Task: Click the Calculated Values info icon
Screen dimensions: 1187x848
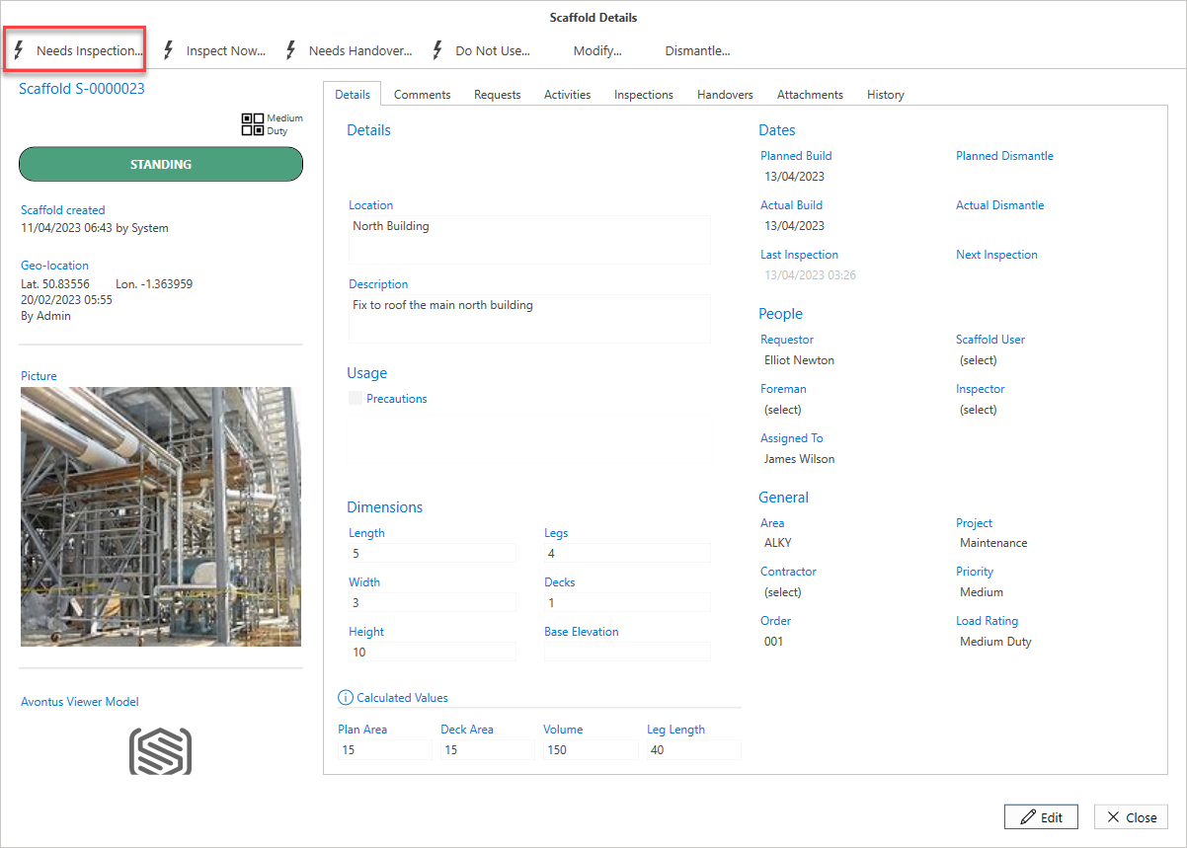Action: point(346,697)
